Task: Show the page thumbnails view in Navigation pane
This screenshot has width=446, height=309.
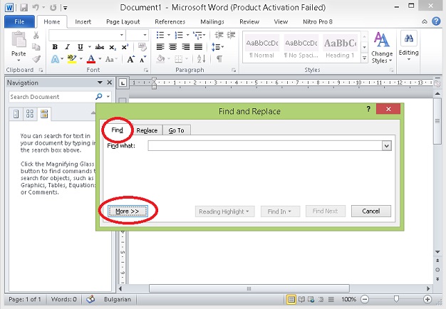Action: (30, 114)
